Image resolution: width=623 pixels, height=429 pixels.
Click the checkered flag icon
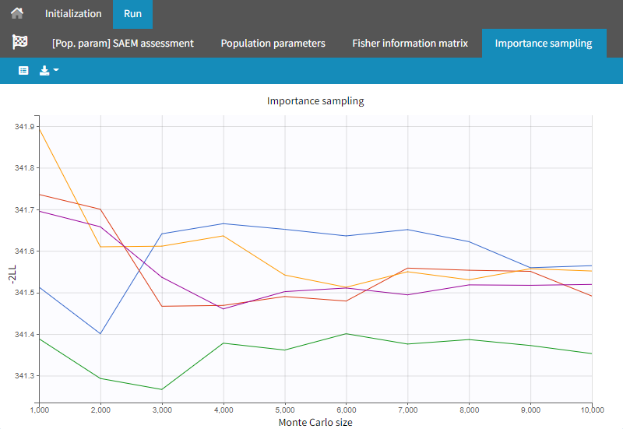20,43
